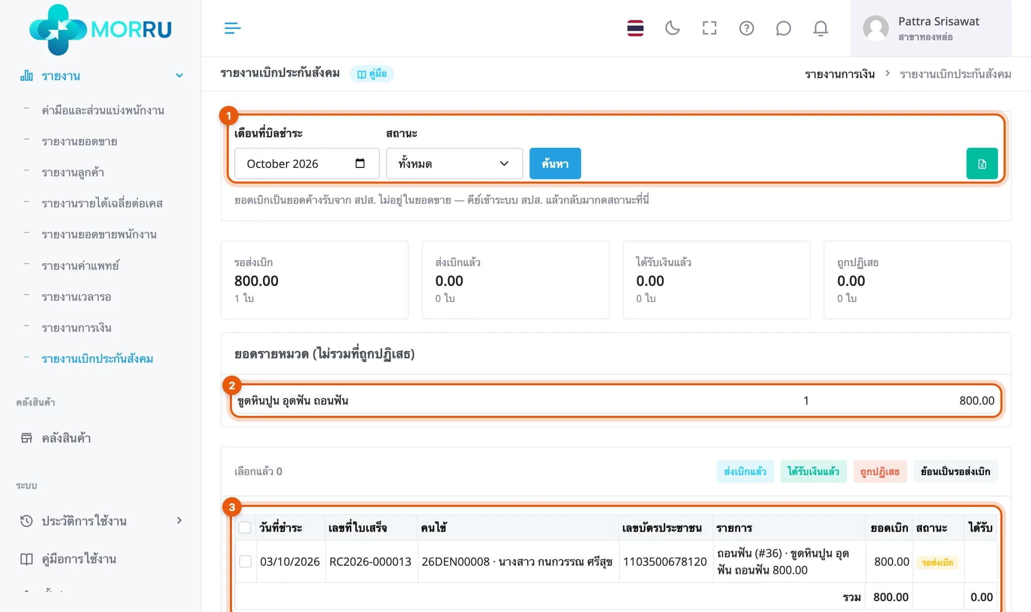Image resolution: width=1031 pixels, height=612 pixels.
Task: Open รายงานการเงิน sidebar item
Action: 76,328
